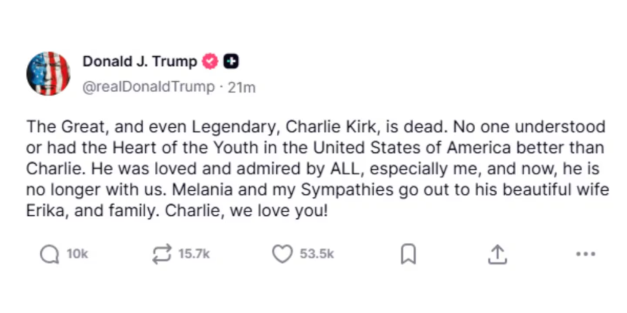Open the three-dot more options menu
Image resolution: width=627 pixels, height=313 pixels.
point(586,254)
